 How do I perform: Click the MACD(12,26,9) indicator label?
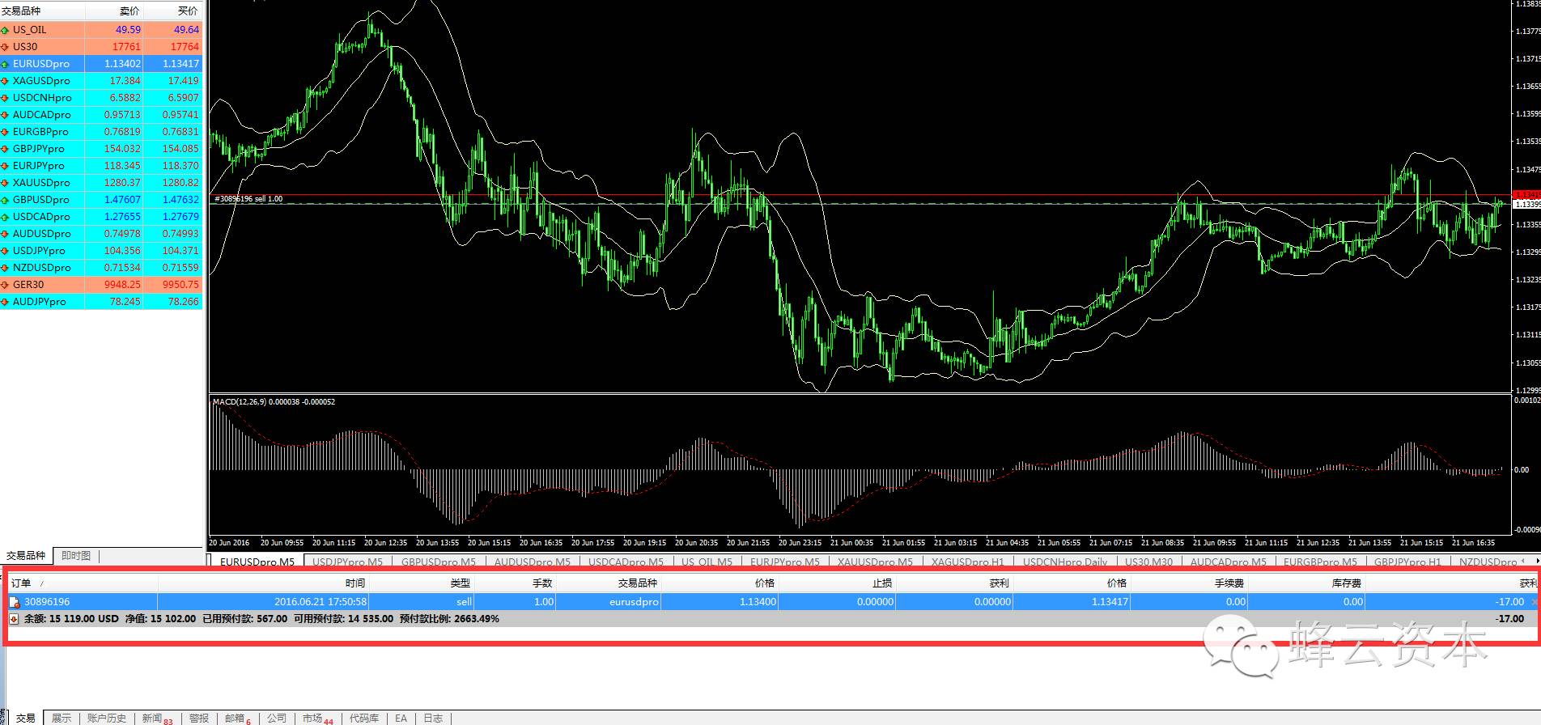pyautogui.click(x=274, y=402)
